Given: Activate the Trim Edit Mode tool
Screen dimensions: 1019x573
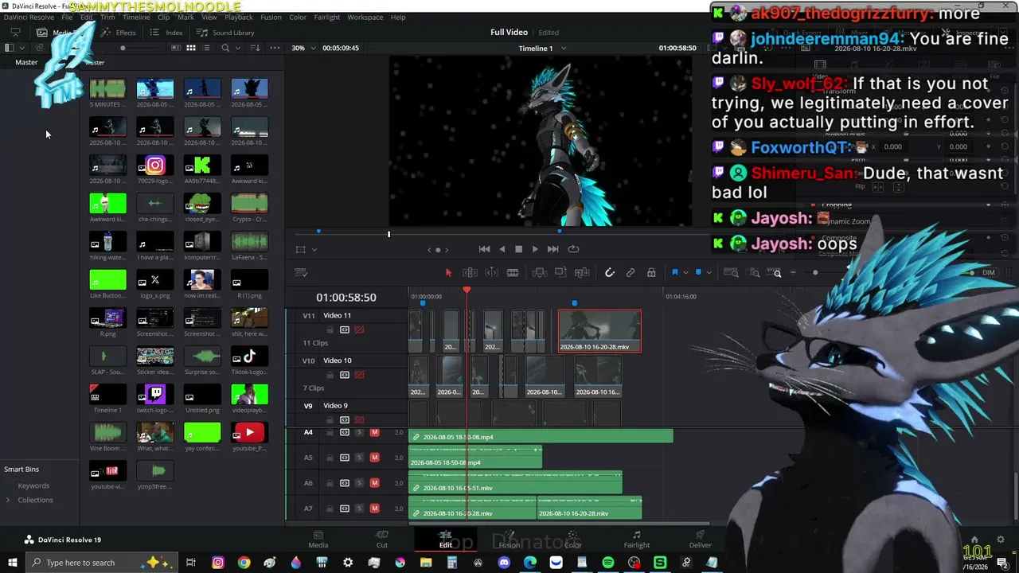Looking at the screenshot, I should click(x=470, y=272).
